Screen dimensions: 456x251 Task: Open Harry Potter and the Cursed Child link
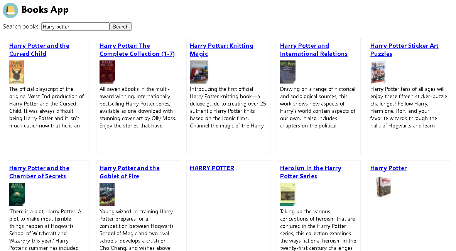click(39, 50)
